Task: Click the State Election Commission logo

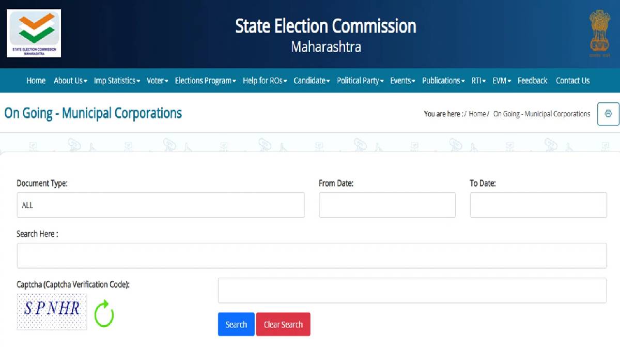Action: (x=33, y=32)
